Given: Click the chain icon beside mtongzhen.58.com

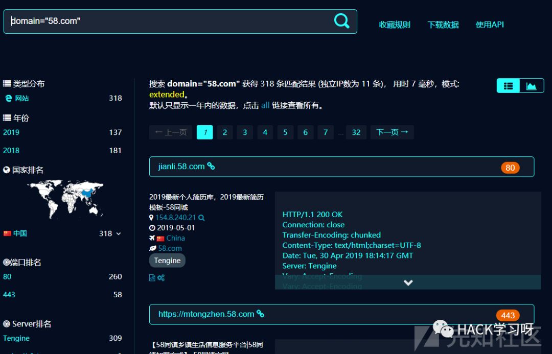Looking at the screenshot, I should (x=260, y=314).
